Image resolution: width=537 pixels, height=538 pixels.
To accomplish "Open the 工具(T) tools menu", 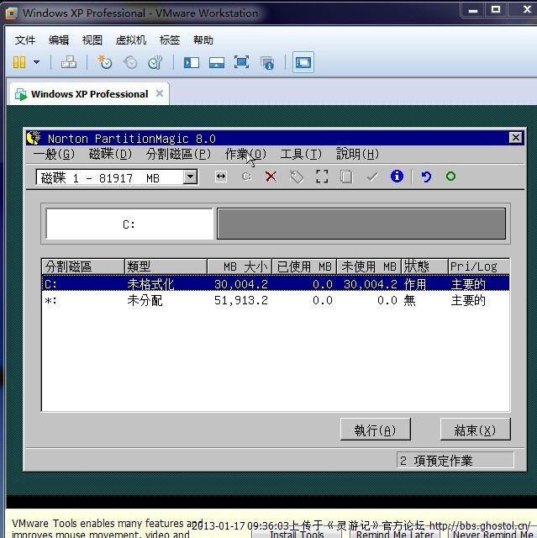I will 301,154.
